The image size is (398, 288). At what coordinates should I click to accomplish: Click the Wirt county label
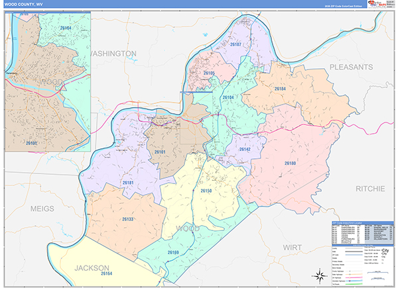pyautogui.click(x=292, y=246)
